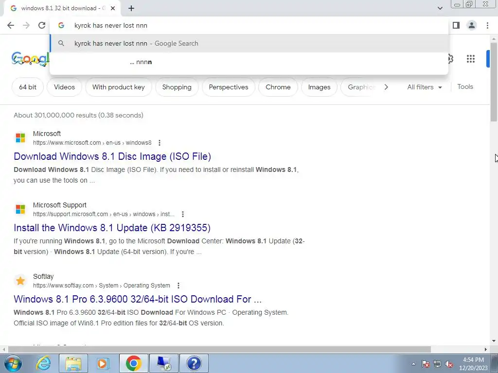The height and width of the screenshot is (373, 498).
Task: Open the Chrome profile avatar
Action: tap(472, 25)
